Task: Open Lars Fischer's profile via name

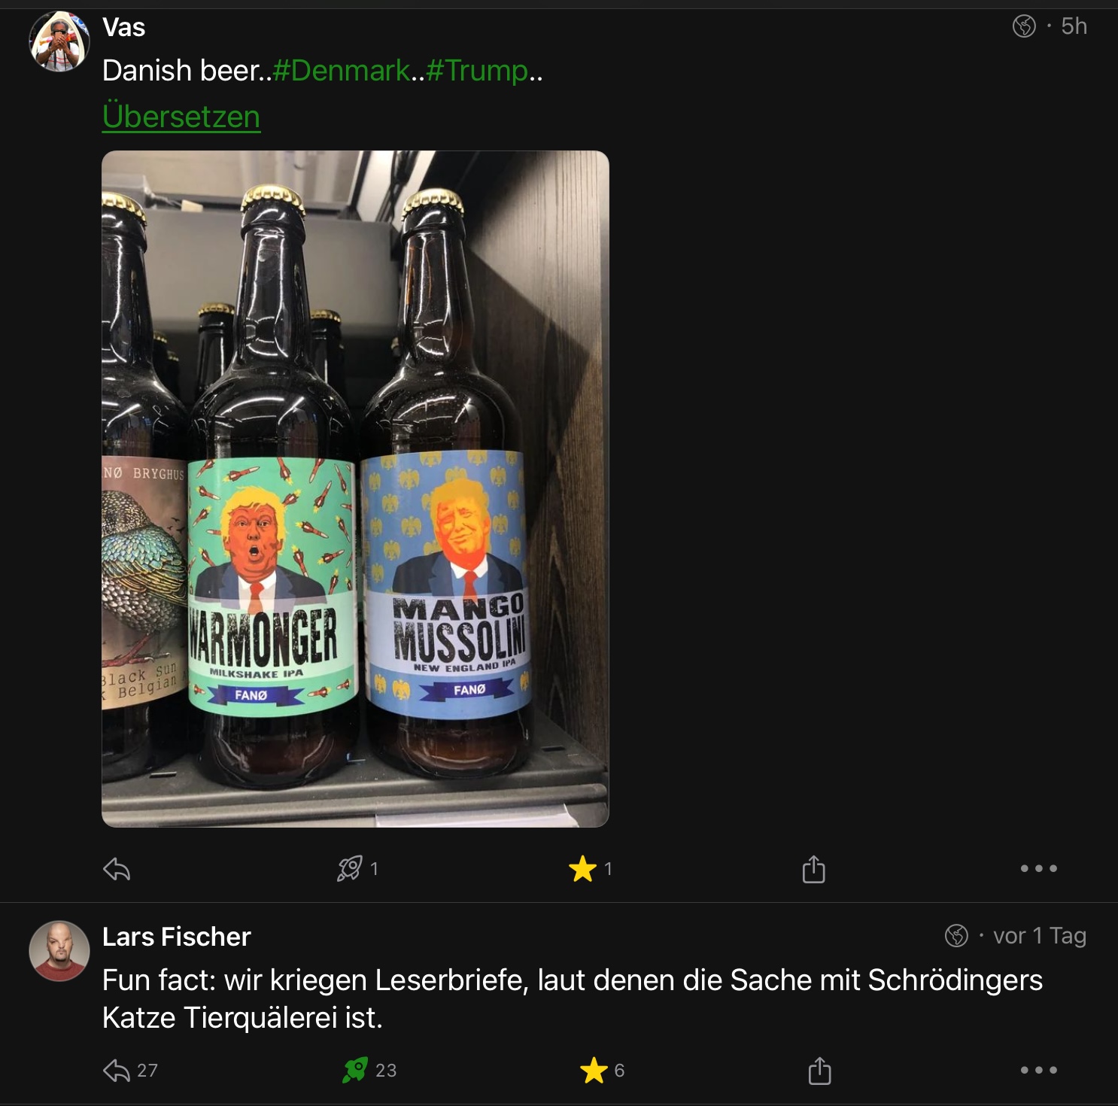Action: [x=176, y=937]
